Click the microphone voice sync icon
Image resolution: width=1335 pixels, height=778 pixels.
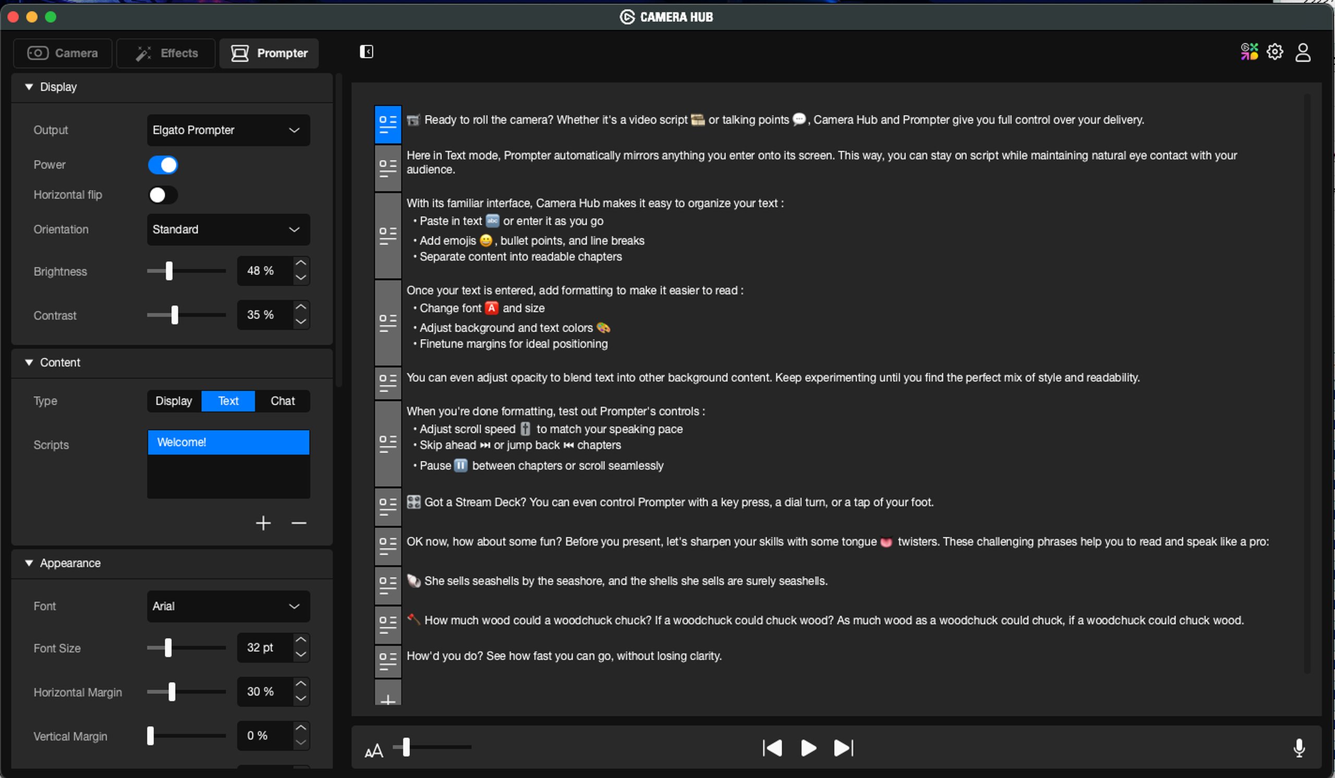(x=1299, y=747)
